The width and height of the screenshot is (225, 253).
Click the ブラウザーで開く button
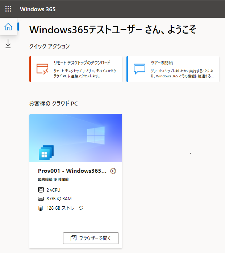coord(91,238)
